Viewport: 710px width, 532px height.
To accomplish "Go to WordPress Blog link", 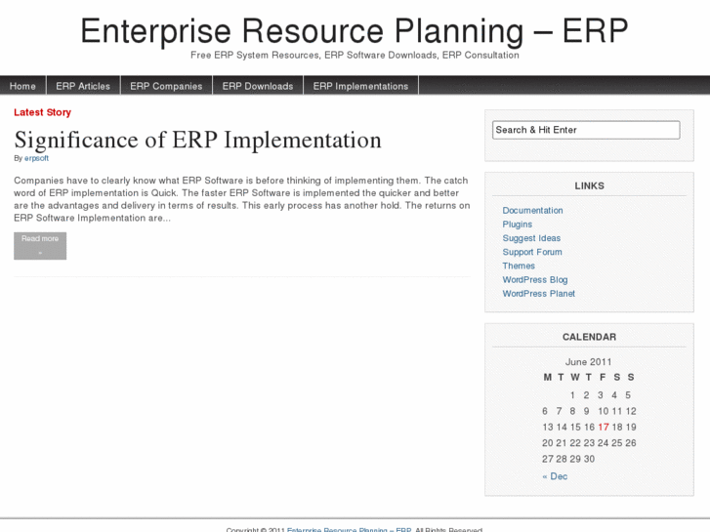I will pos(534,279).
